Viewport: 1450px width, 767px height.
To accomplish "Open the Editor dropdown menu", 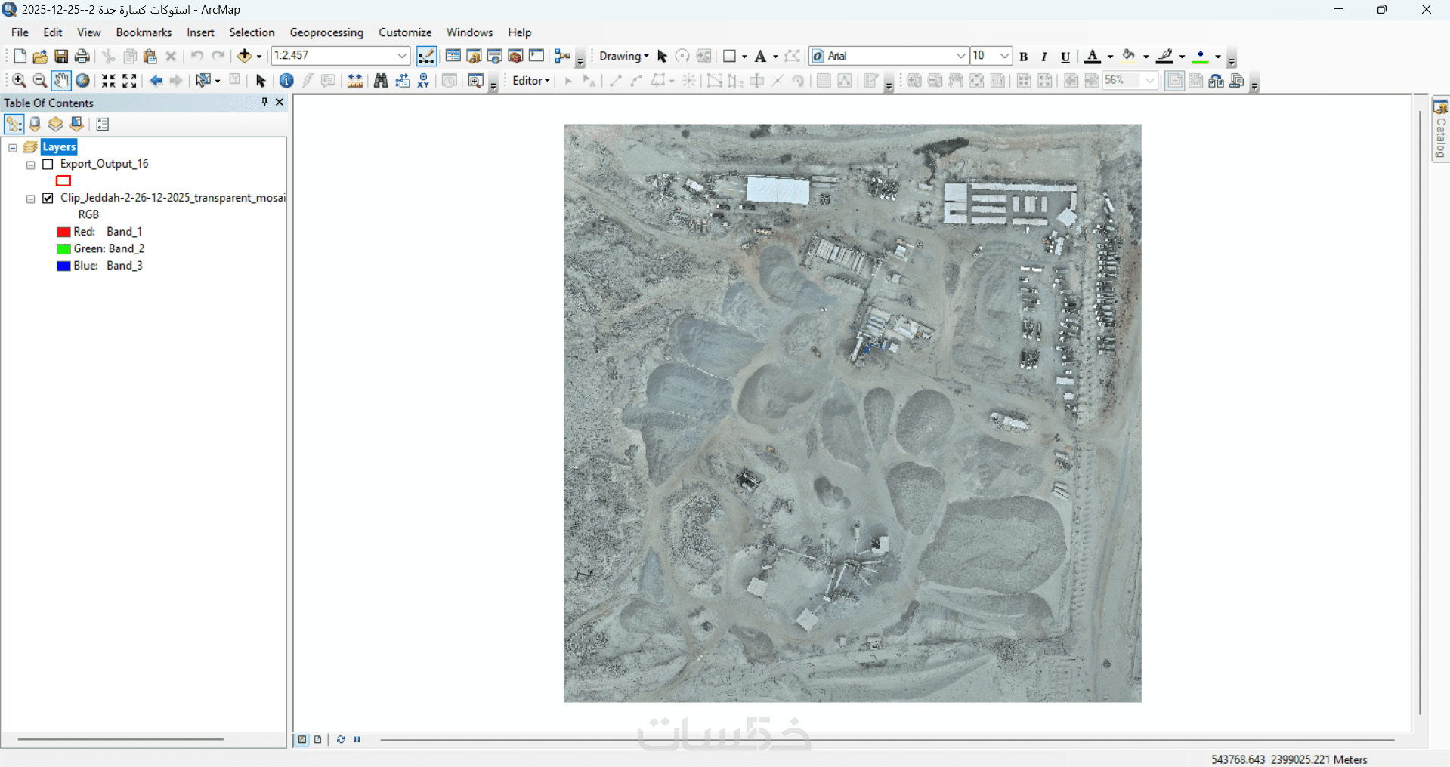I will (x=530, y=81).
